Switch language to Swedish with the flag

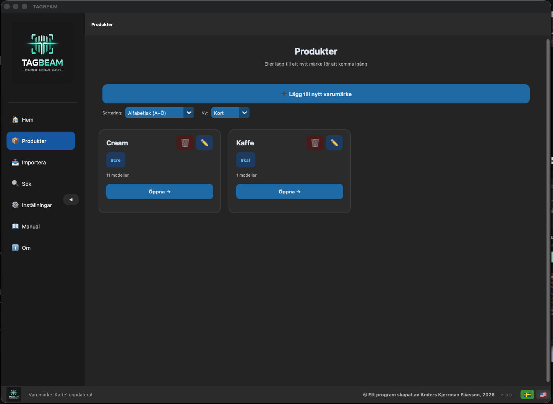pos(527,395)
